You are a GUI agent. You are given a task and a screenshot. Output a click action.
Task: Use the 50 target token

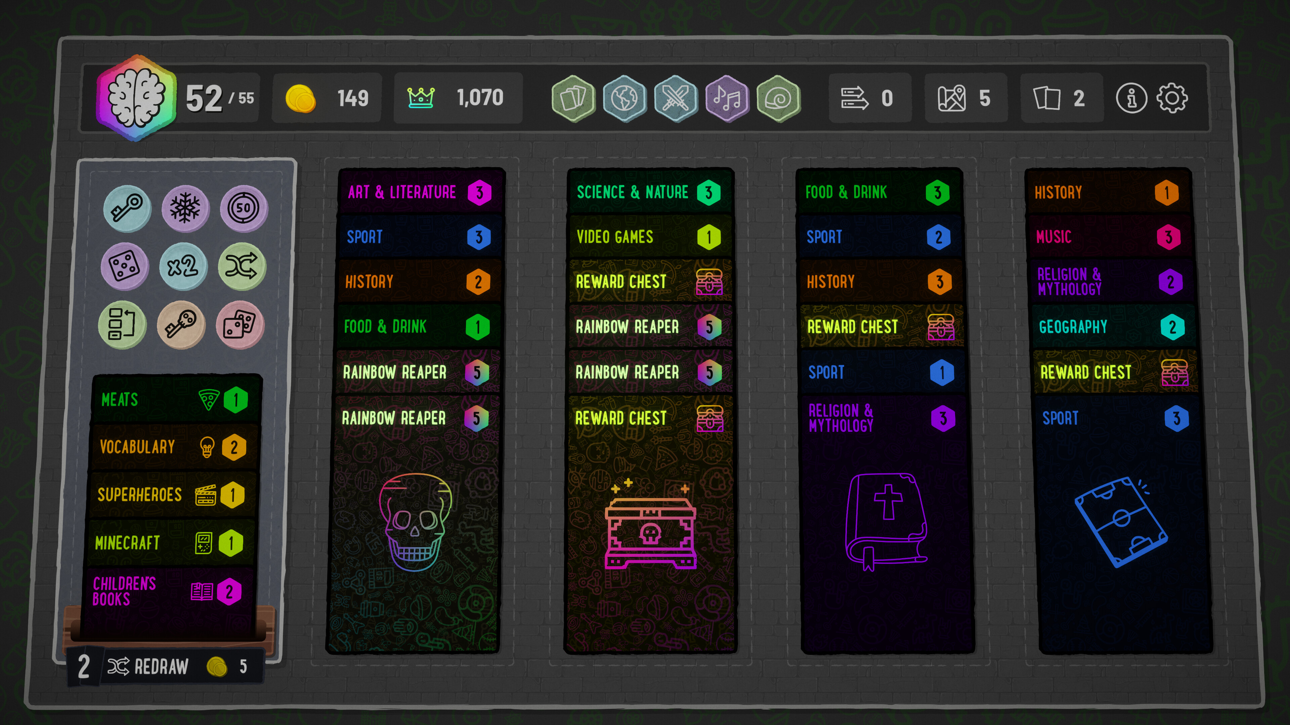tap(243, 208)
